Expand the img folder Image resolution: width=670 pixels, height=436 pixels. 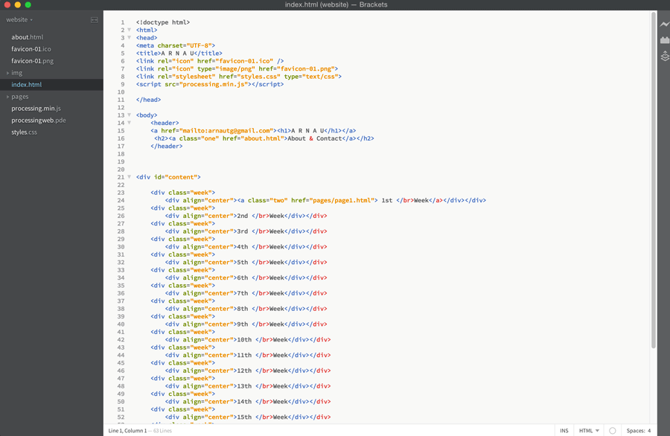pos(7,73)
